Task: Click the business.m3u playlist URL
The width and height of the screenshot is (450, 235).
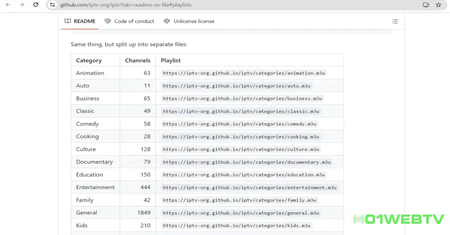Action: pos(242,99)
